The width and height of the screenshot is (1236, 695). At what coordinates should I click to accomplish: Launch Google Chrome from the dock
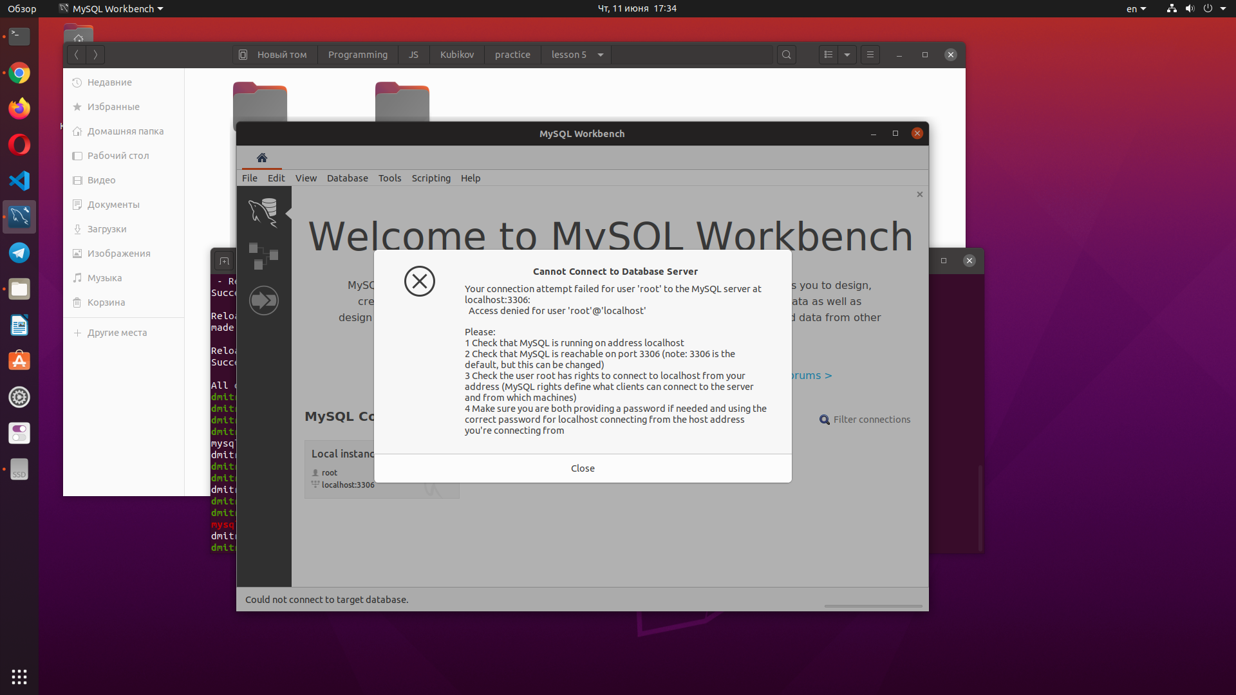[19, 73]
